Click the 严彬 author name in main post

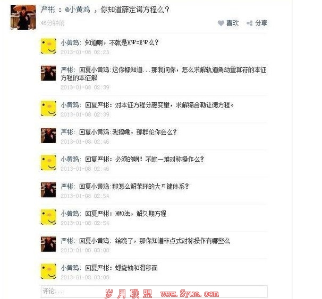coord(48,10)
